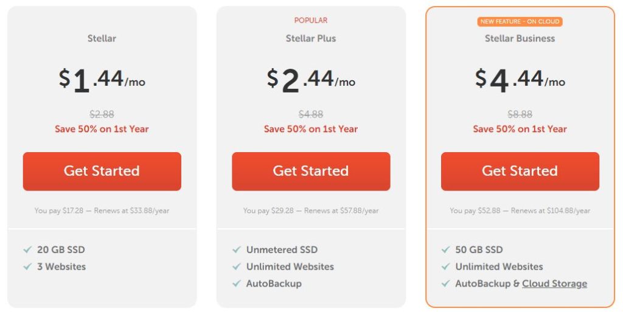Viewport: 623px width, 314px height.
Task: Click the Unmetered SSD checkmark icon
Action: coord(237,249)
